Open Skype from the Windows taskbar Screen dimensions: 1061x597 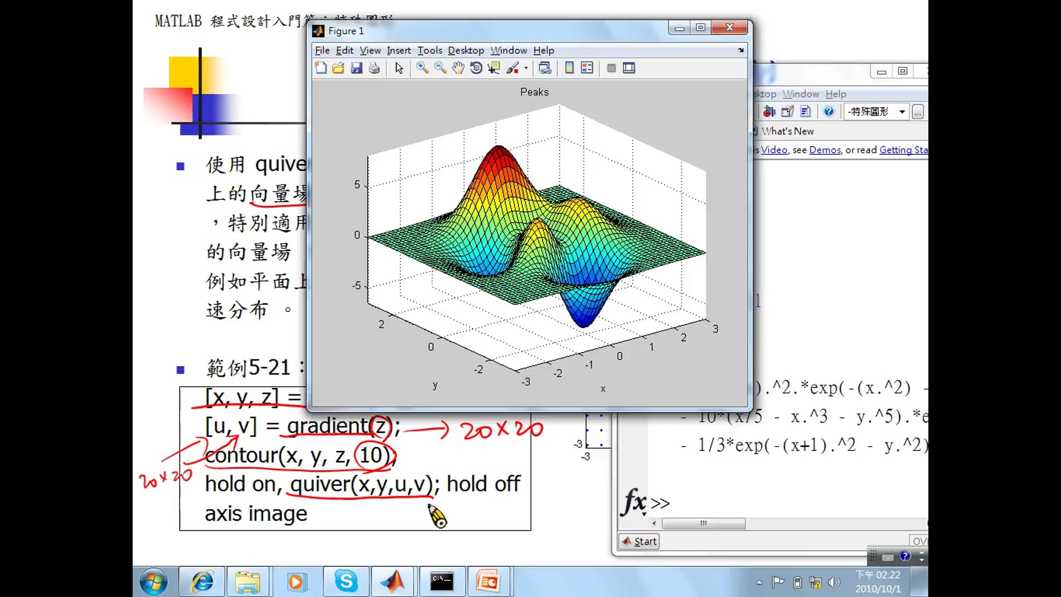click(346, 582)
